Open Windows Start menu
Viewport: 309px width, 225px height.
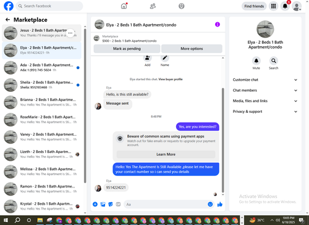click(6, 220)
